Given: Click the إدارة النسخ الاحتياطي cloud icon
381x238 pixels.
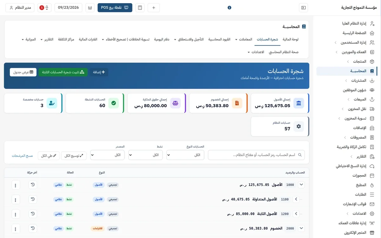Looking at the screenshot, I should coord(372,166).
